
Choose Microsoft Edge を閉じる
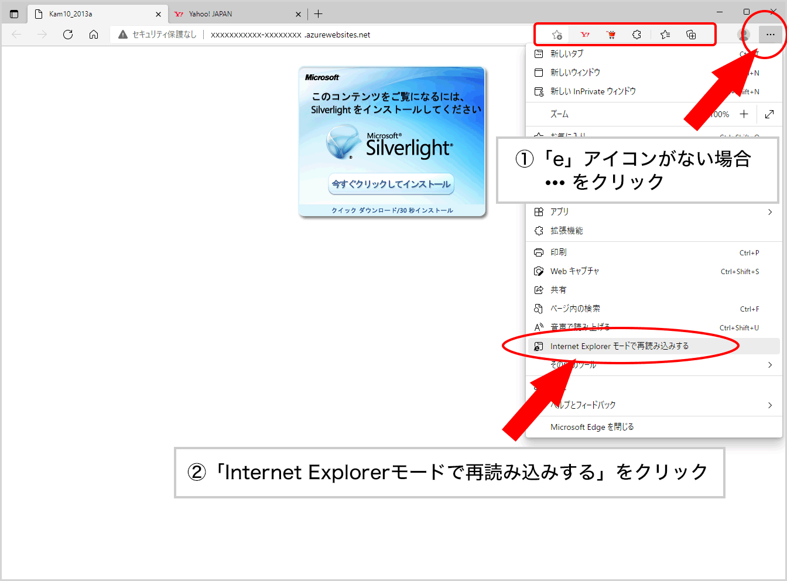tap(654, 427)
